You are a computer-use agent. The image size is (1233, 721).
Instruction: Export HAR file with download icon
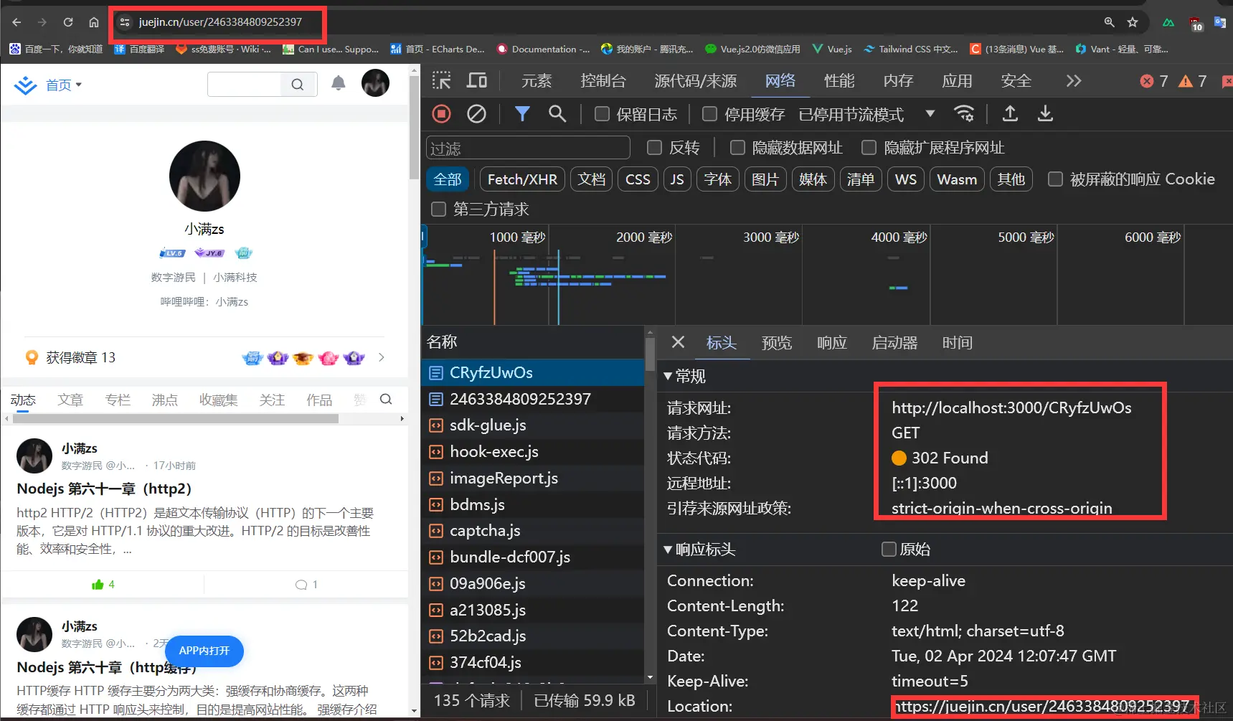point(1045,113)
